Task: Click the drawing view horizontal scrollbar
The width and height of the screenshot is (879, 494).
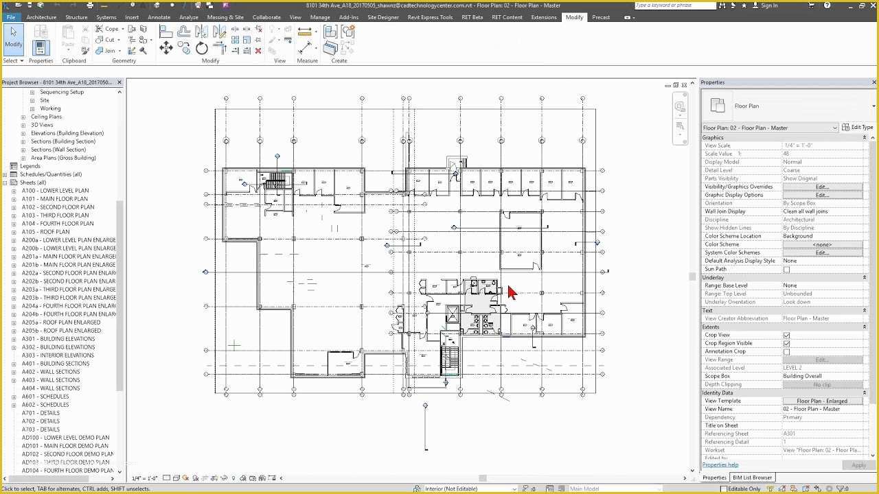Action: [483, 478]
